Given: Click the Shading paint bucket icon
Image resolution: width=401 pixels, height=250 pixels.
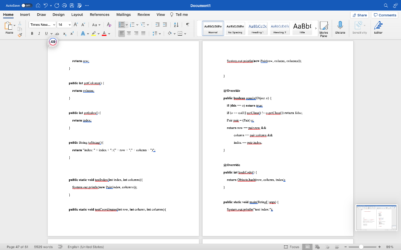Looking at the screenshot, I should [x=170, y=34].
